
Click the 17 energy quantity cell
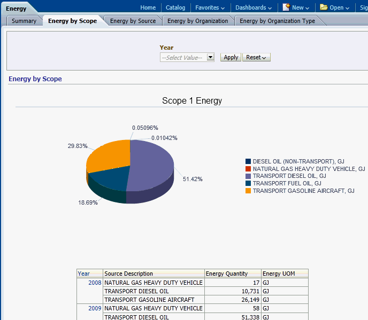(233, 283)
